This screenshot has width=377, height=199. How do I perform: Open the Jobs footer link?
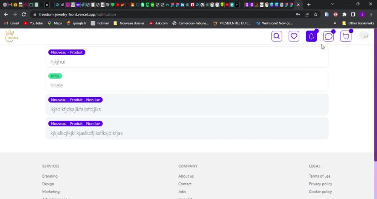click(182, 191)
